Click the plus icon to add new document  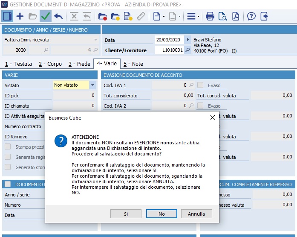point(20,17)
